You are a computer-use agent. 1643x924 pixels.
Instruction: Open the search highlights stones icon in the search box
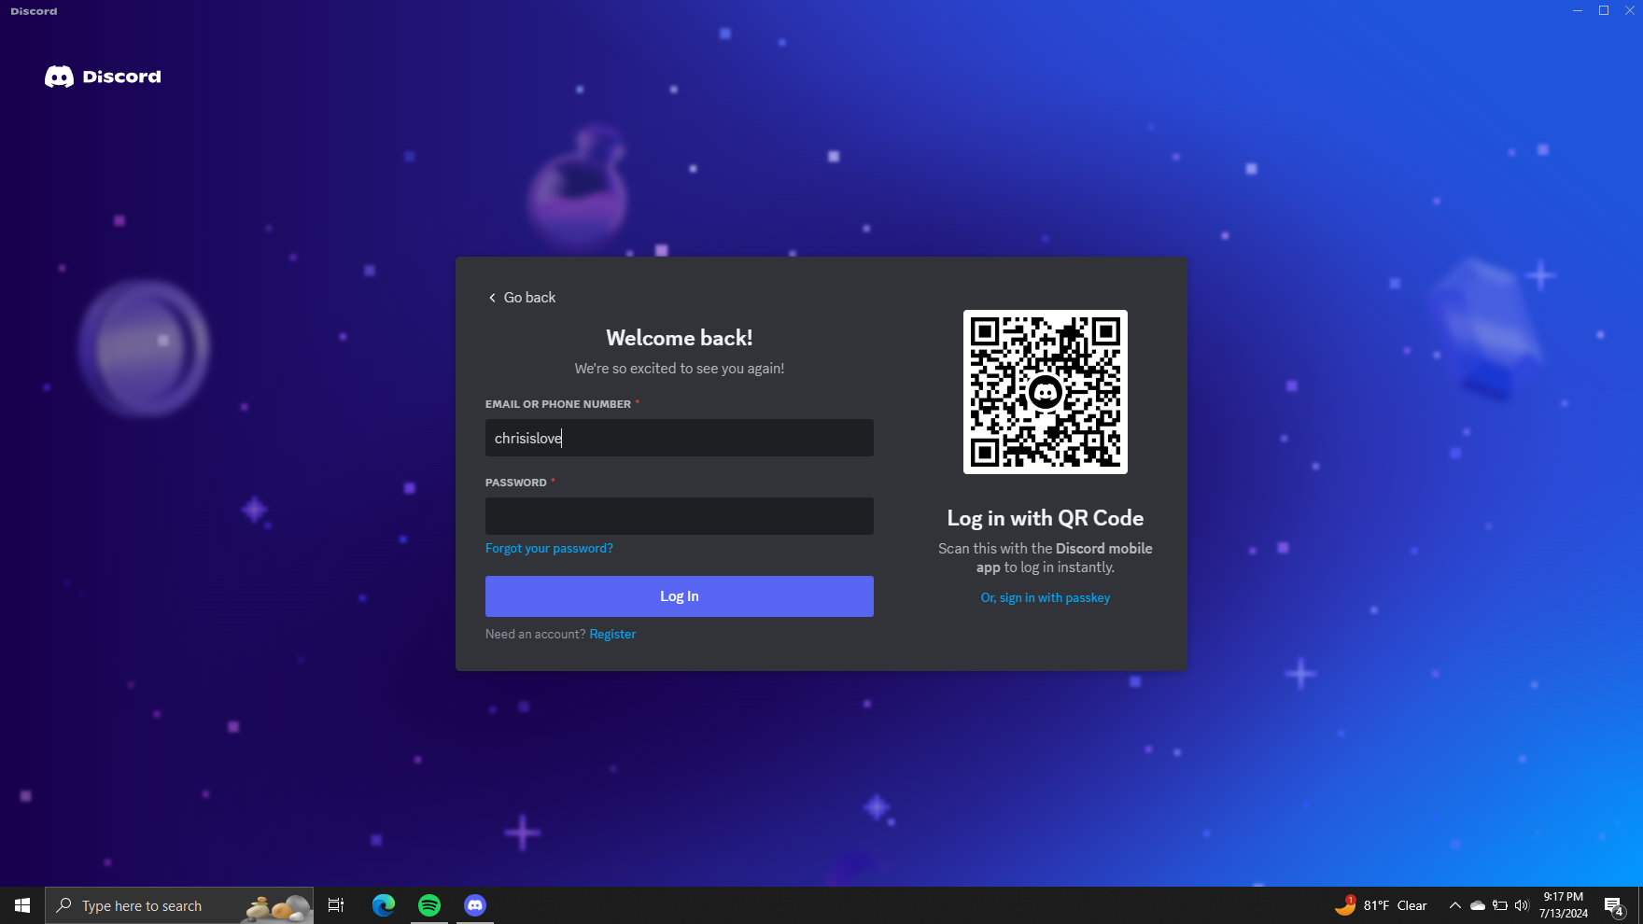point(277,906)
